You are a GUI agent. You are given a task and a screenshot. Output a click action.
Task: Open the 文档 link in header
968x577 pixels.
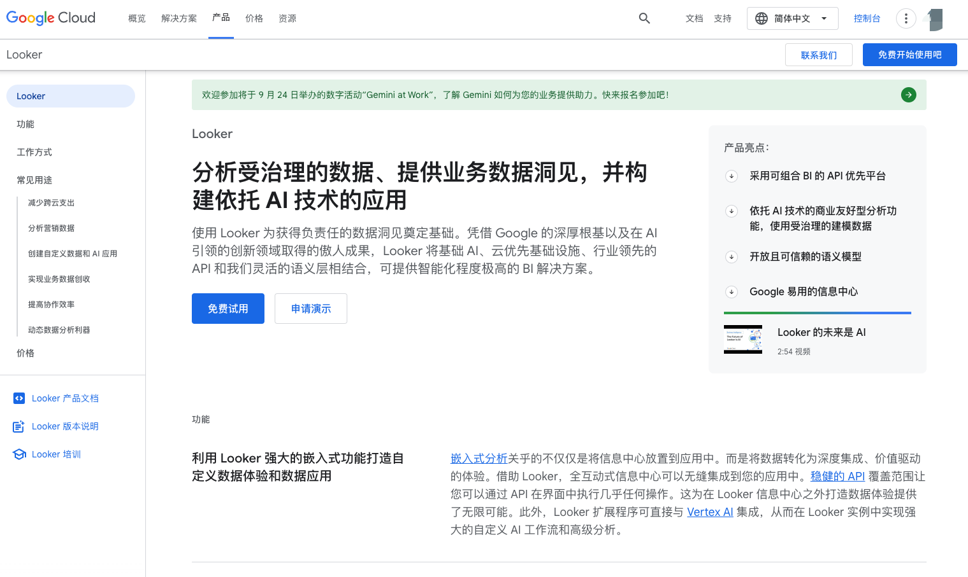point(695,18)
